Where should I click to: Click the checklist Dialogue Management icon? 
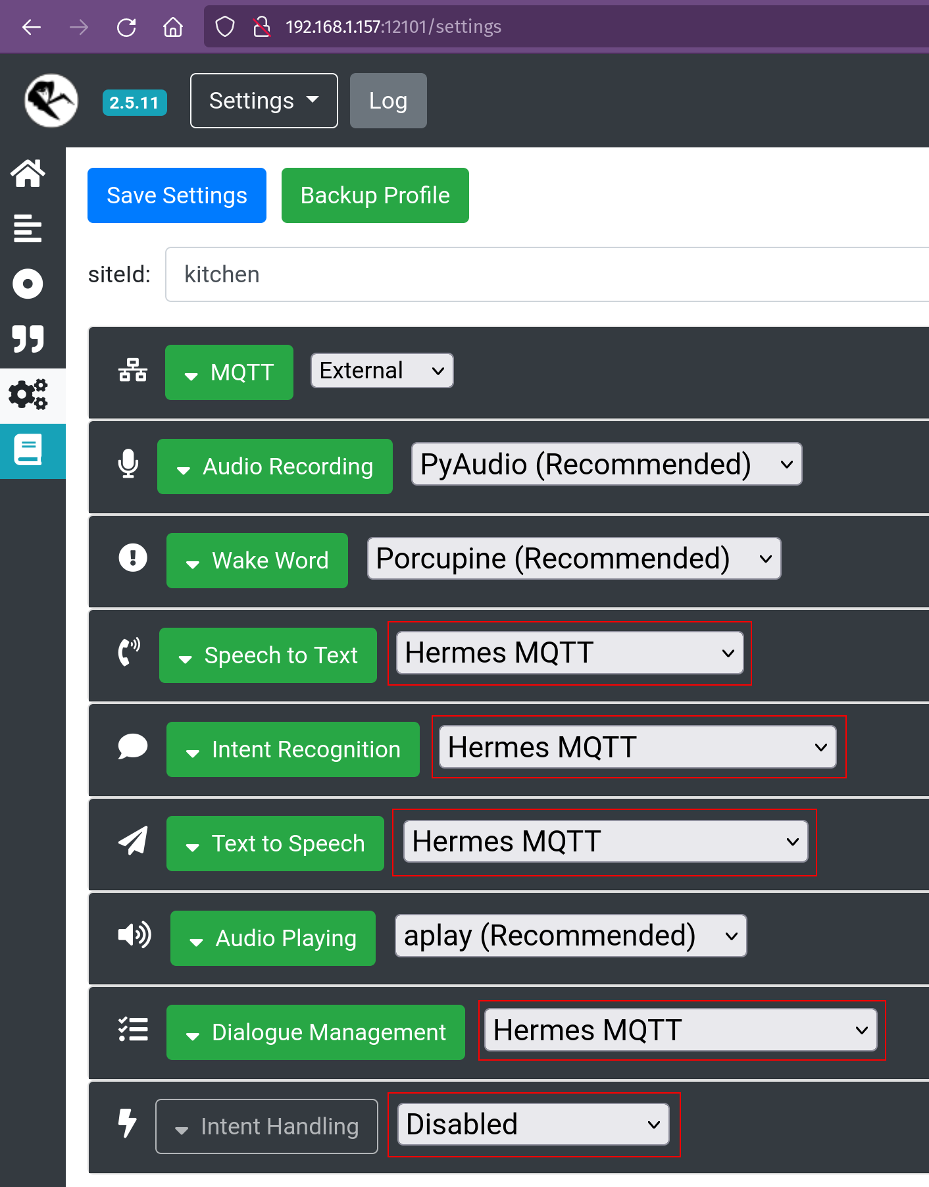133,1029
